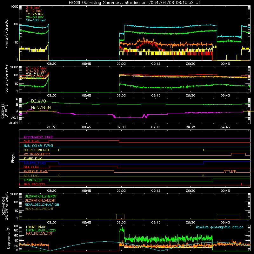254x254 pixels.
Task: Click the Flags axis title
Action: 13,158
